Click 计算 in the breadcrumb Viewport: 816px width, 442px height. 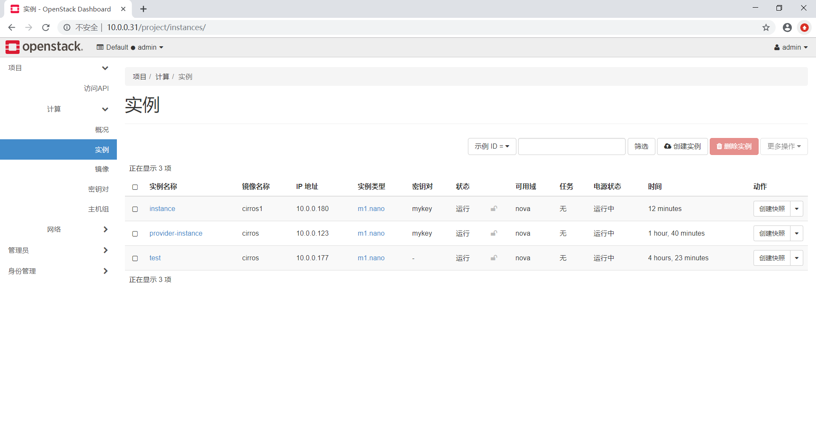162,76
